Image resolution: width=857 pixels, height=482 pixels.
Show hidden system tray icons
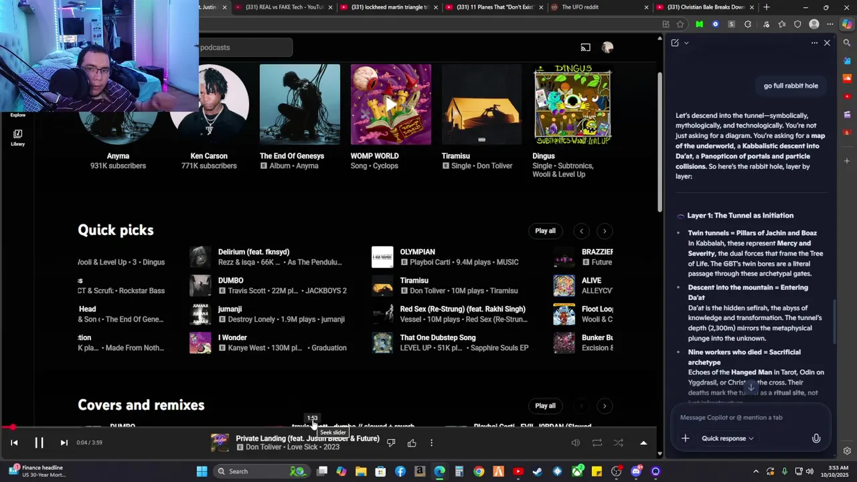pyautogui.click(x=756, y=471)
